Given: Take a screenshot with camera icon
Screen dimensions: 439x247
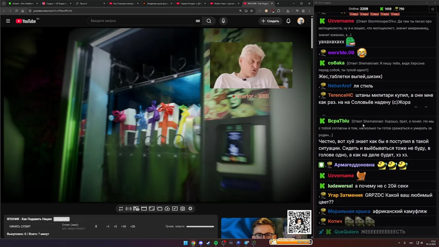Looking at the screenshot, I should pos(182,209).
